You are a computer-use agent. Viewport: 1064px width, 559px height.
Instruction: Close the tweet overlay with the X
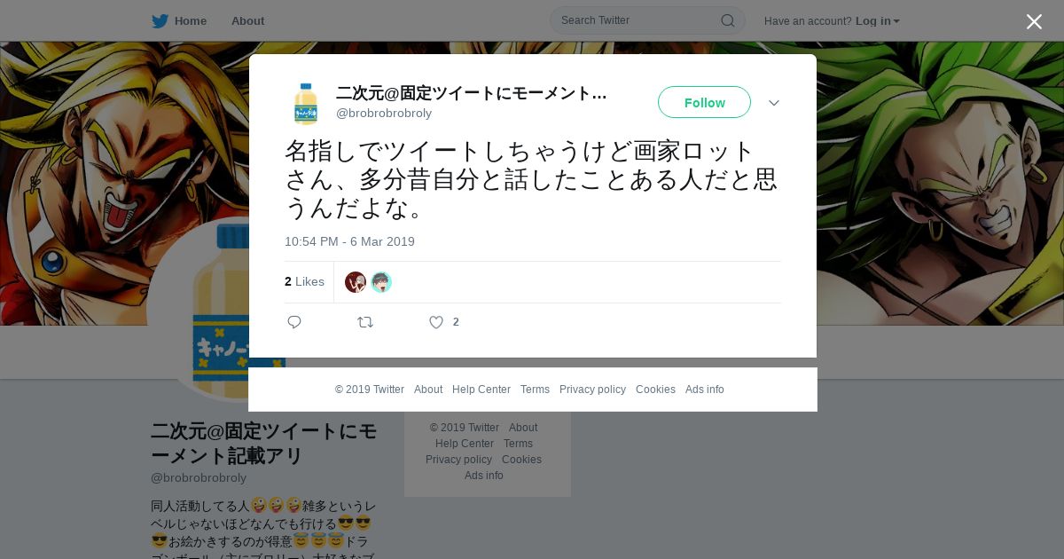pyautogui.click(x=1034, y=21)
